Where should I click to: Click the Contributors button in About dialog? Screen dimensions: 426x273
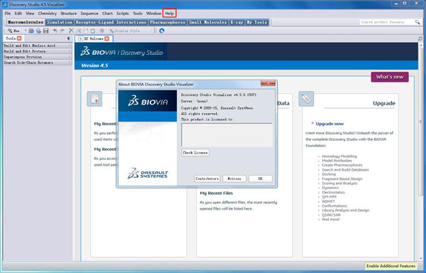coord(207,178)
